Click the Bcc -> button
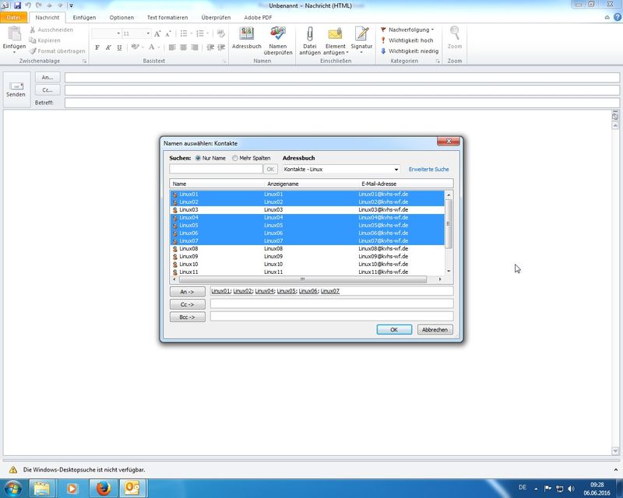This screenshot has height=498, width=623. [187, 317]
